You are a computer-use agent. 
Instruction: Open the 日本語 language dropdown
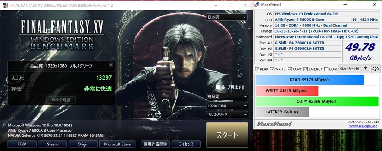(x=226, y=17)
